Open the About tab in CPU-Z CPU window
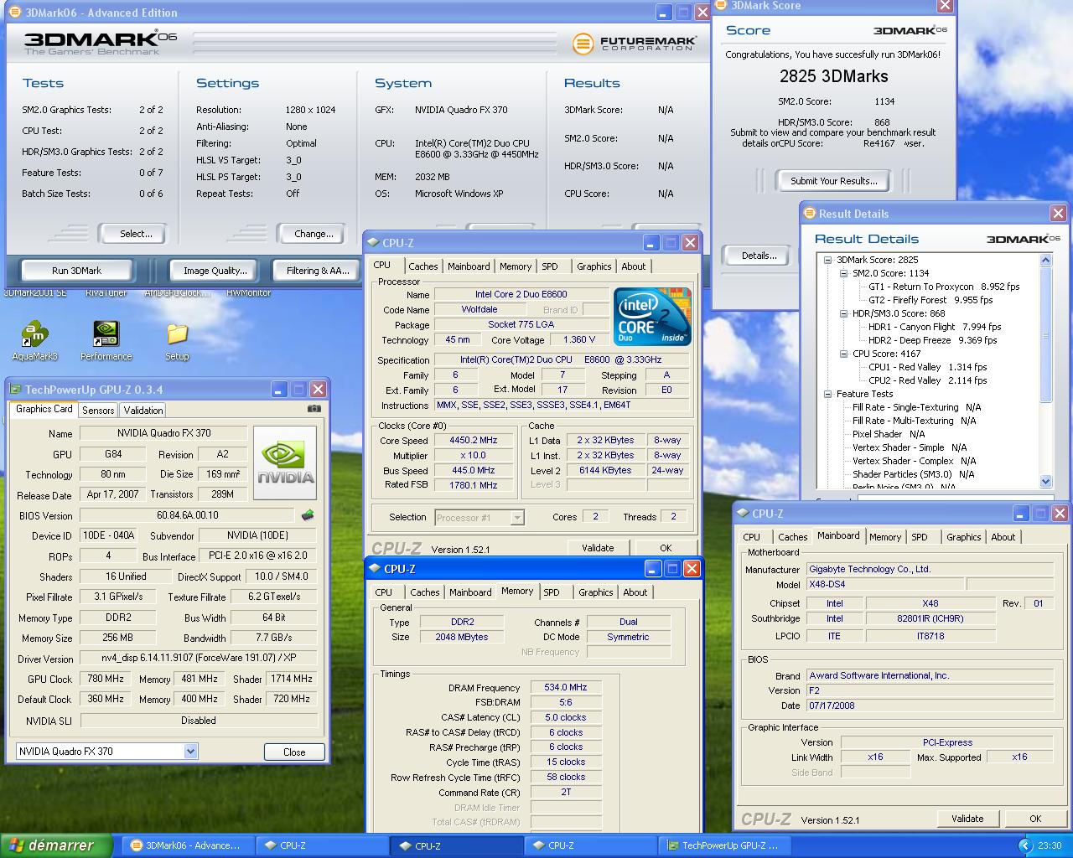The height and width of the screenshot is (858, 1073). pos(634,266)
